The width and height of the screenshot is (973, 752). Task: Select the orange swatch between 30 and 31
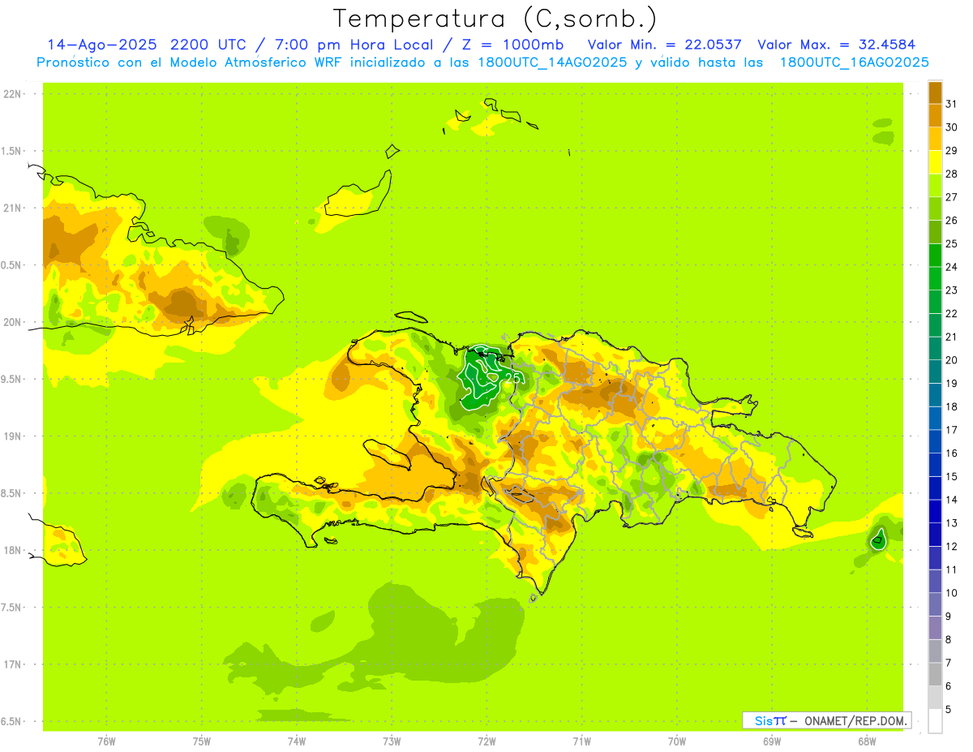tap(935, 115)
